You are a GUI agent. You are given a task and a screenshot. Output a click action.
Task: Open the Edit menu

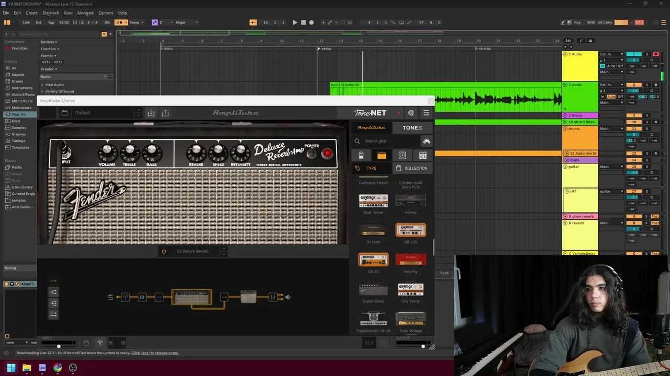(x=17, y=13)
